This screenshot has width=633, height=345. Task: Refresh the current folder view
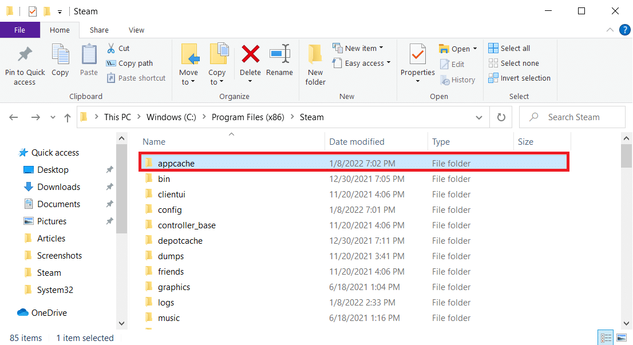point(501,117)
